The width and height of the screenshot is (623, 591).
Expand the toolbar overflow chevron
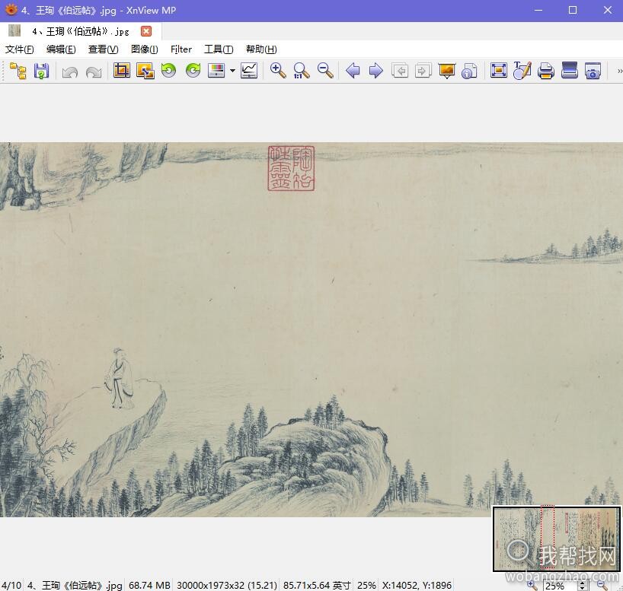pyautogui.click(x=619, y=71)
